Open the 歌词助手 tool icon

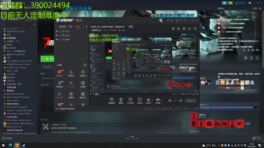pyautogui.click(x=83, y=95)
